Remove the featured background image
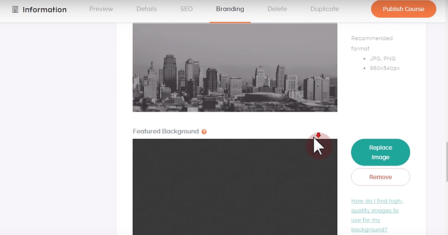The height and width of the screenshot is (235, 448). tap(380, 177)
